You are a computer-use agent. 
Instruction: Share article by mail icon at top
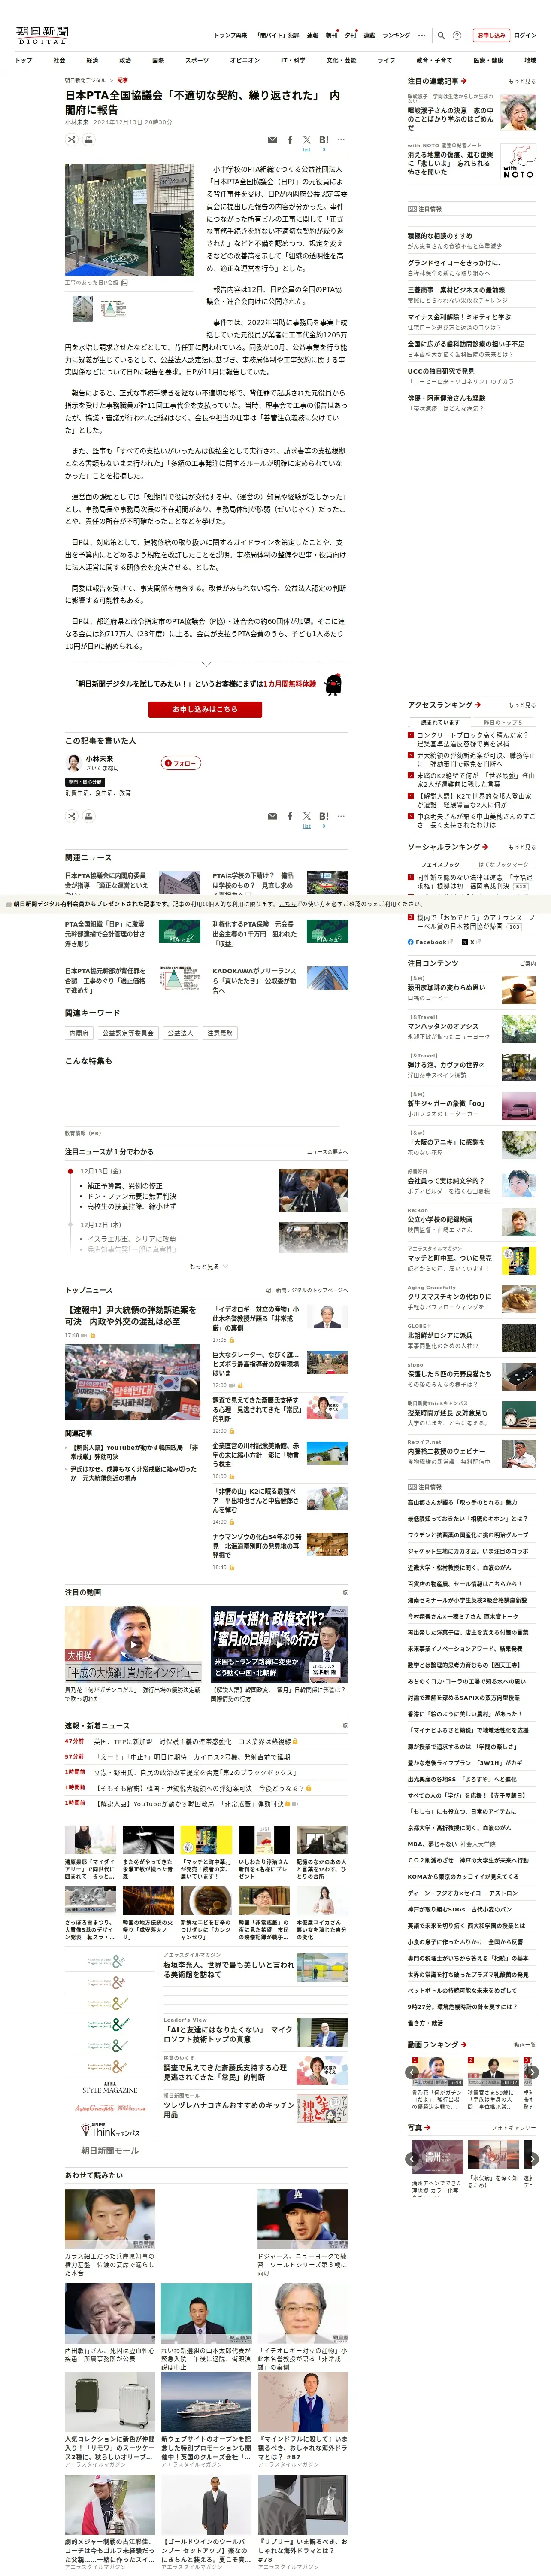(x=272, y=140)
